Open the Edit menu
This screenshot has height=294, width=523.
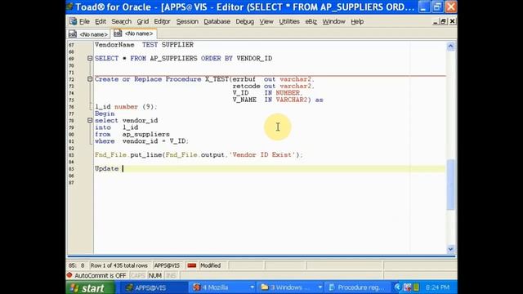[x=101, y=21]
